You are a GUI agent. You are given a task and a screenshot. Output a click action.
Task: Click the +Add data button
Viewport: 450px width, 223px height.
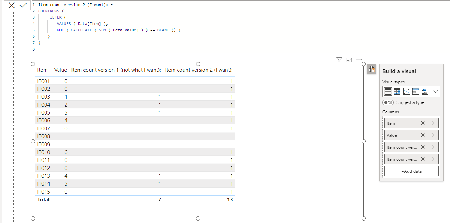pyautogui.click(x=411, y=171)
